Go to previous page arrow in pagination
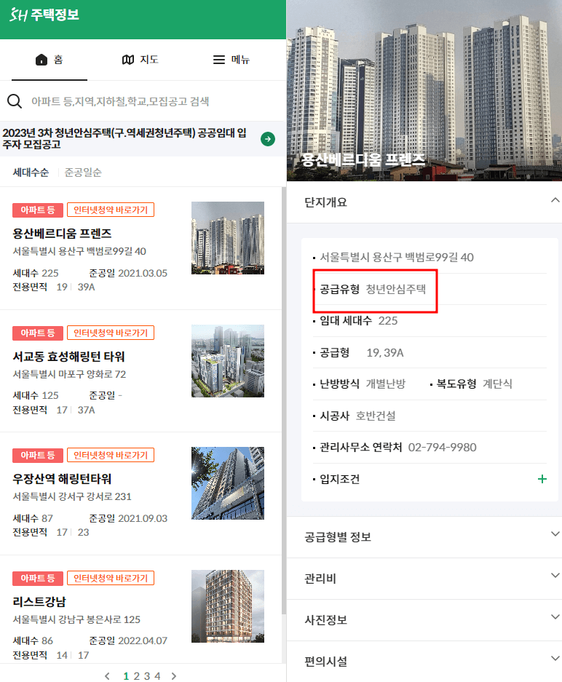Viewport: 562px width, 682px height. coord(107,676)
